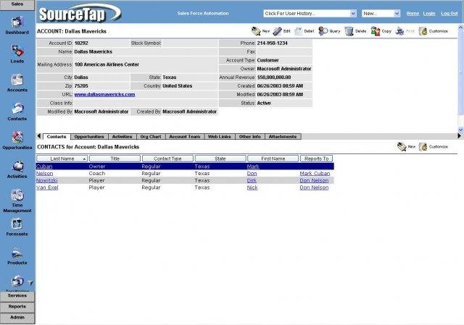Image resolution: width=464 pixels, height=325 pixels.
Task: Open the Click For User History dropdown
Action: (x=310, y=13)
